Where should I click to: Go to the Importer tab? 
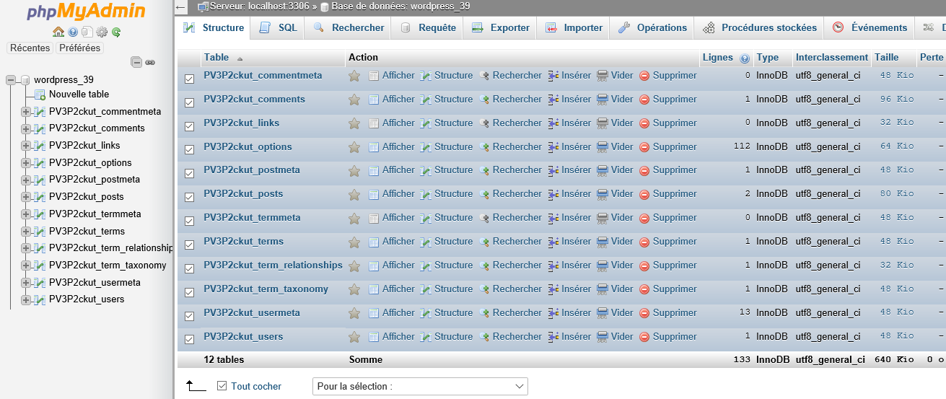pyautogui.click(x=574, y=28)
